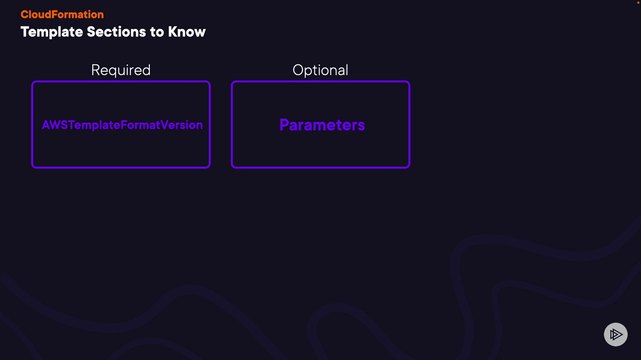This screenshot has width=641, height=360.
Task: Select the Parameters section text
Action: coord(322,125)
